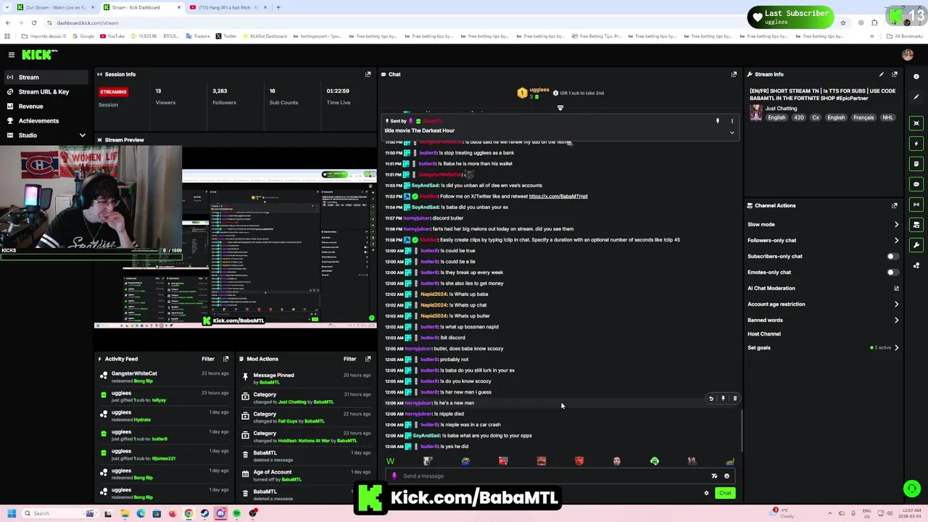
Task: Open the green help bubble at the bottom right
Action: click(x=912, y=489)
